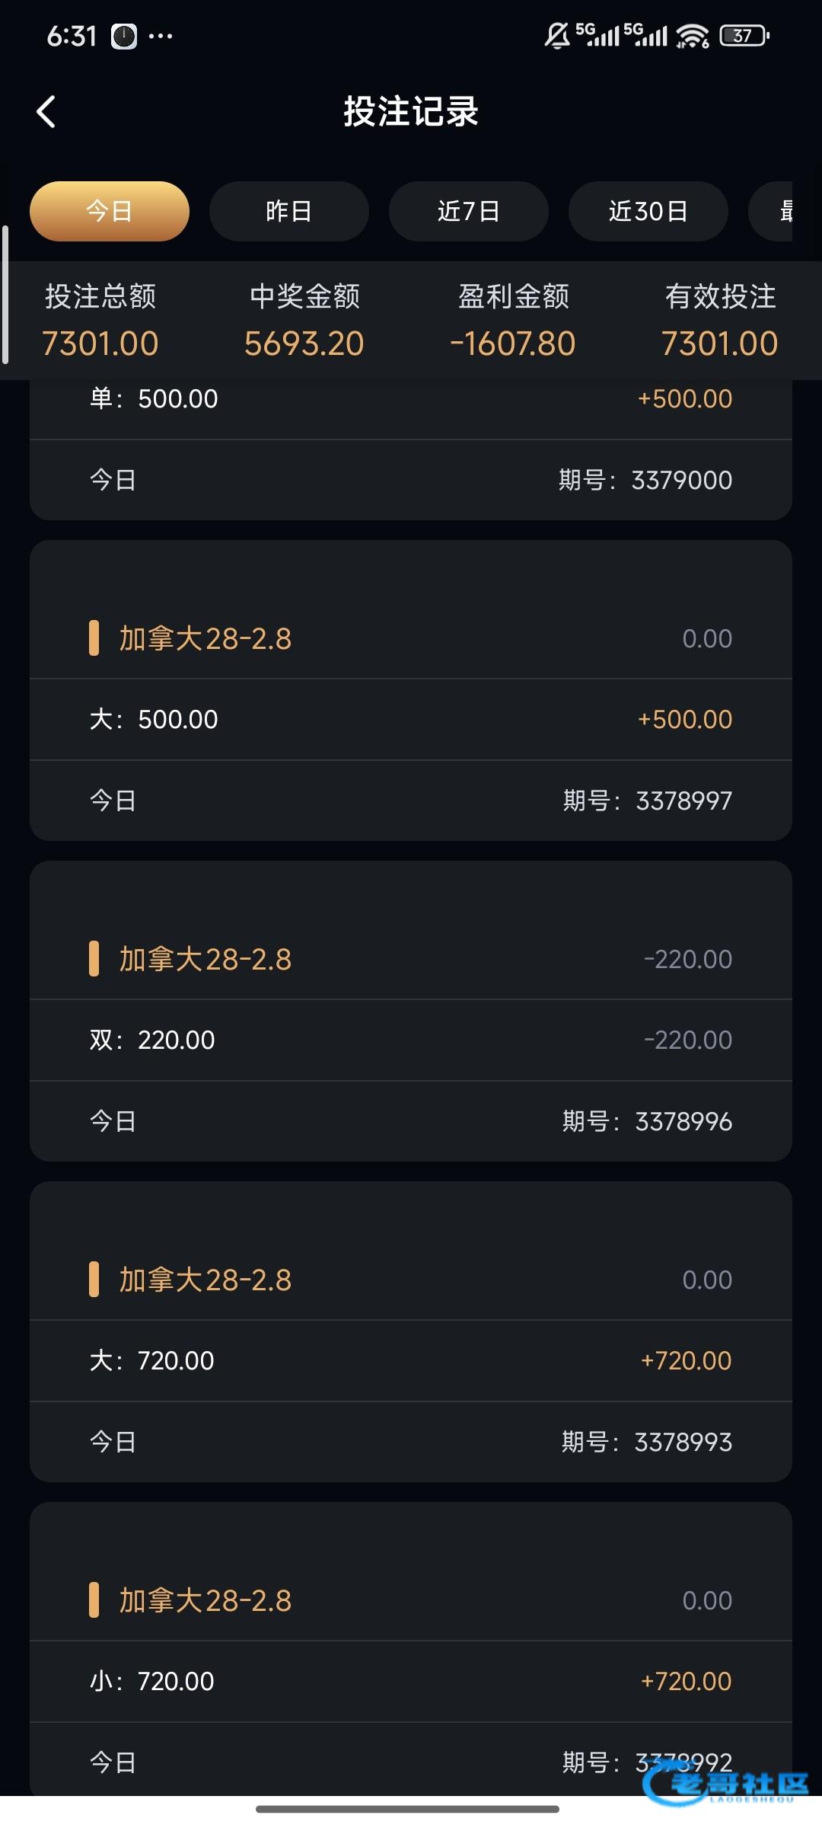
Task: Select the 今日 filter tab
Action: tap(110, 211)
